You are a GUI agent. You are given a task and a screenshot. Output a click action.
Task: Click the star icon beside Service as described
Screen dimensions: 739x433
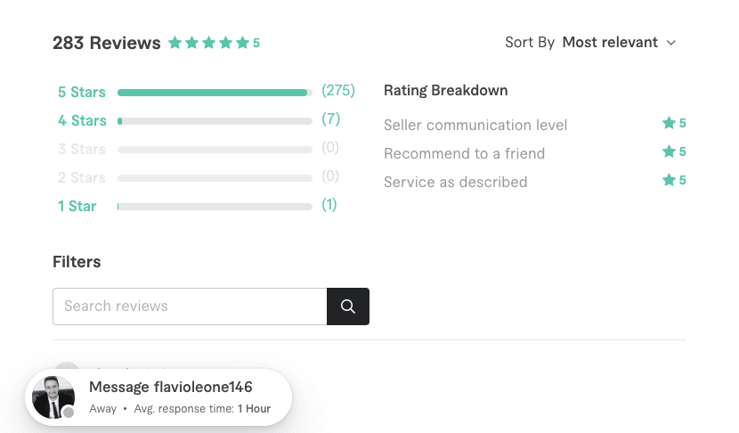tap(669, 180)
